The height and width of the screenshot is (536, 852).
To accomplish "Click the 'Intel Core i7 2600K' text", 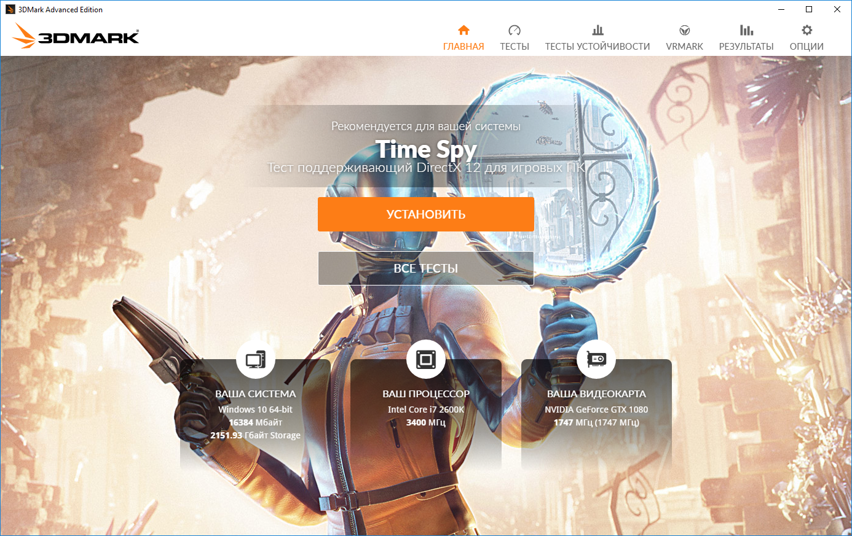I will click(426, 410).
